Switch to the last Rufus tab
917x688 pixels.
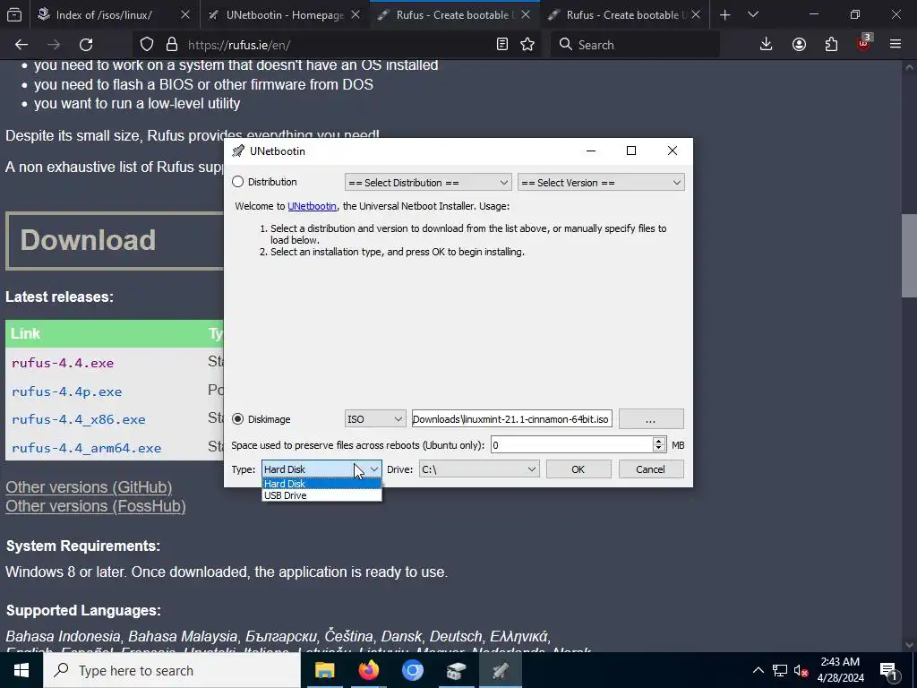point(624,14)
